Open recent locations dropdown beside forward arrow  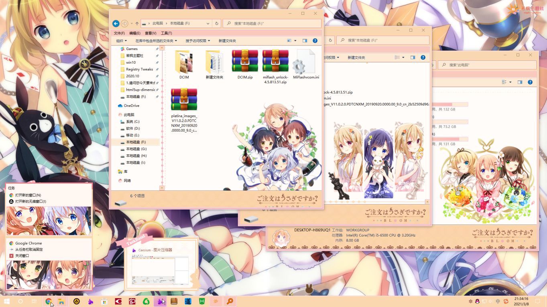(131, 24)
